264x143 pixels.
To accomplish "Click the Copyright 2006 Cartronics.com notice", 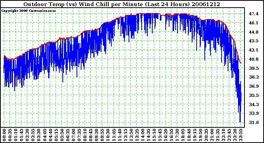I will point(28,11).
